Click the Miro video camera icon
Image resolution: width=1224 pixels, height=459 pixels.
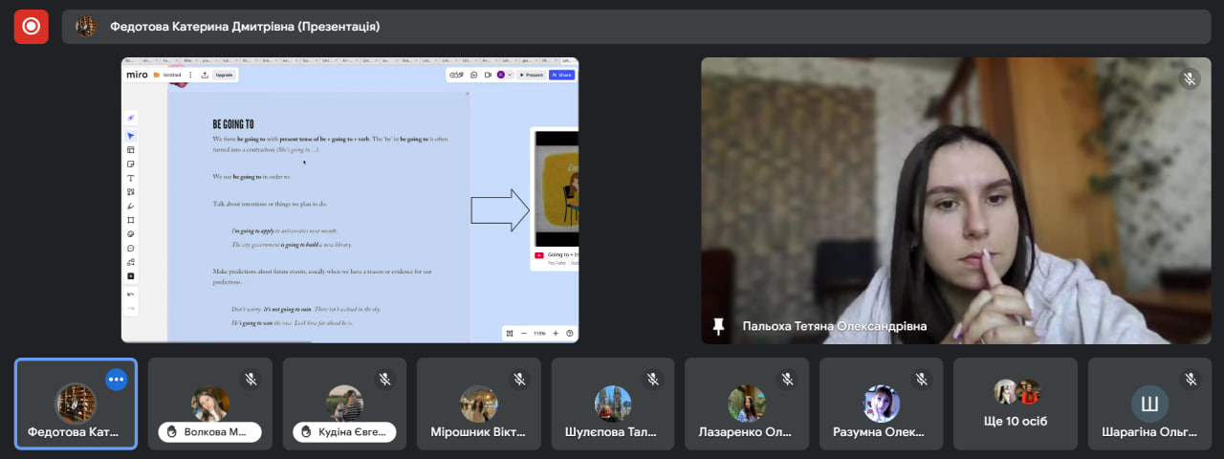[x=488, y=75]
